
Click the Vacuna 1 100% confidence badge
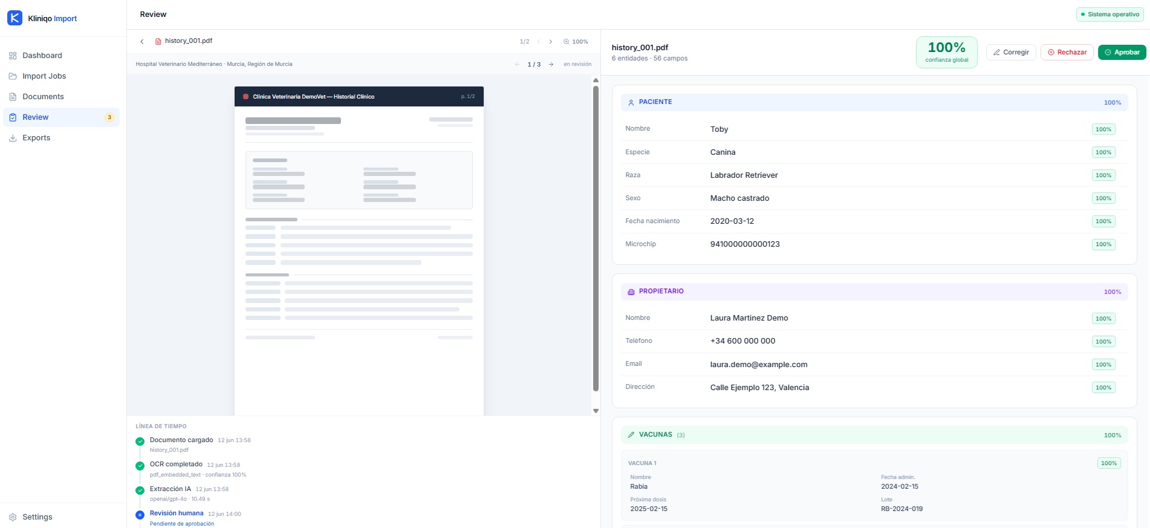point(1109,463)
